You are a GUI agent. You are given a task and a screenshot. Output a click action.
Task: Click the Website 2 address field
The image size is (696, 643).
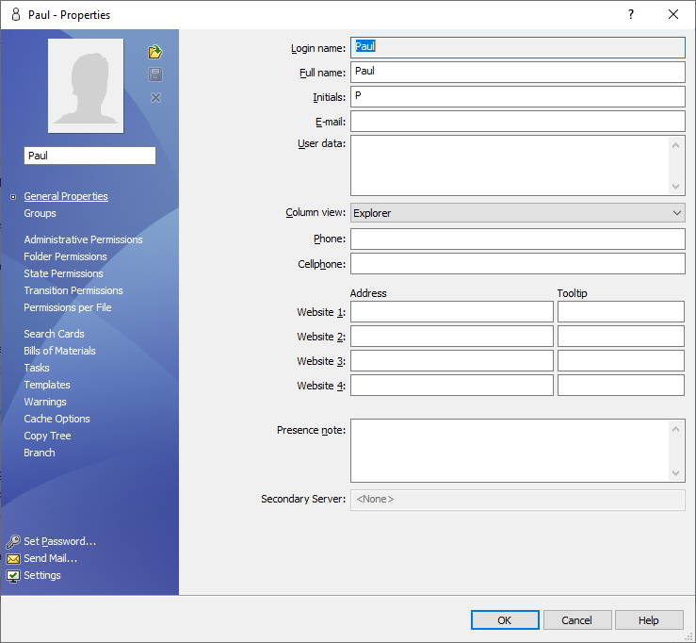pos(452,337)
